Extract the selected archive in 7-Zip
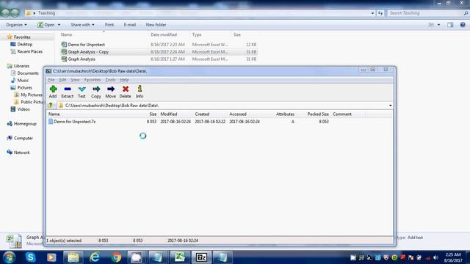The width and height of the screenshot is (470, 264). coord(67,92)
